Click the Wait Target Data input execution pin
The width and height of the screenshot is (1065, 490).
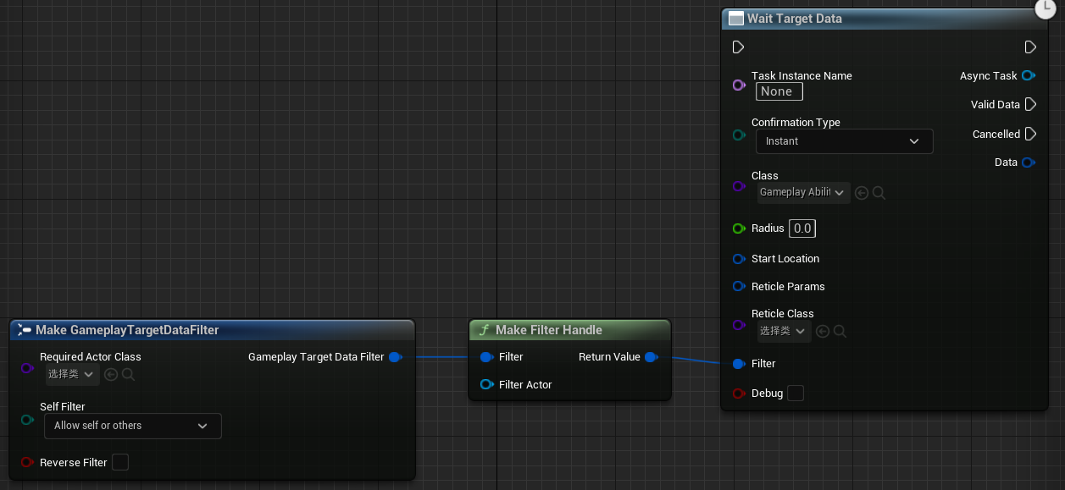[x=738, y=47]
